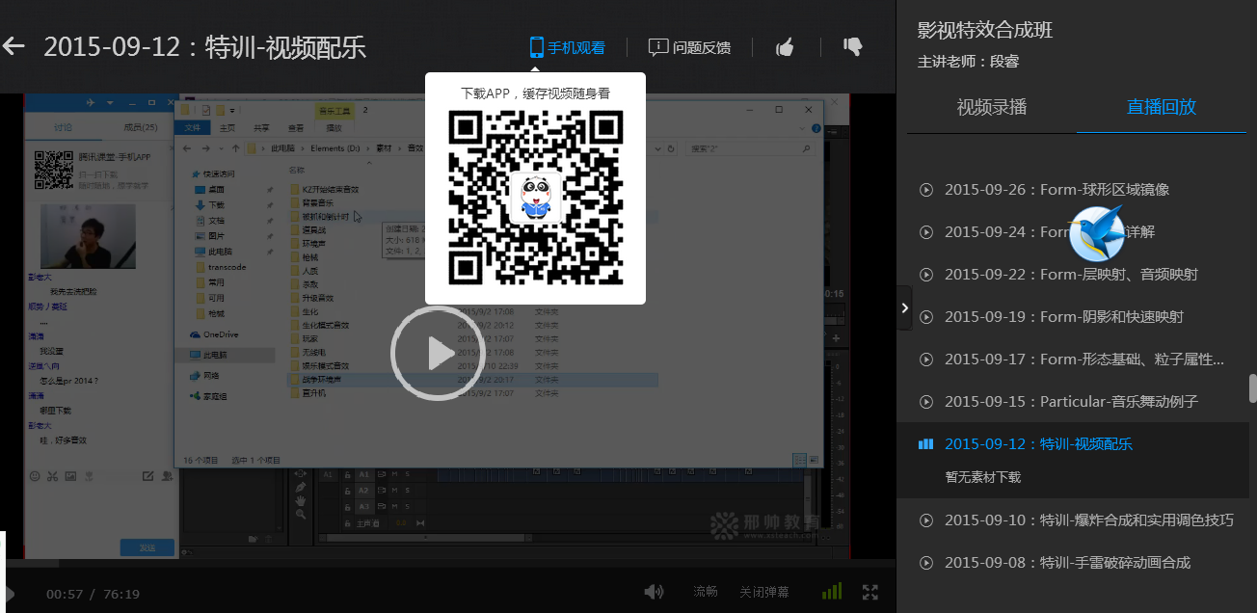Click the green signal bars indicator

(x=831, y=591)
